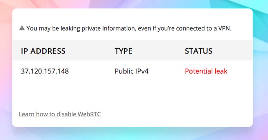This screenshot has width=268, height=140.
Task: Click empty white space below the IP row
Action: click(132, 93)
